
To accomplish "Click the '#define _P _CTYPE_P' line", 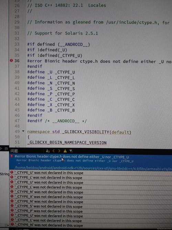I will pyautogui.click(x=51, y=94).
